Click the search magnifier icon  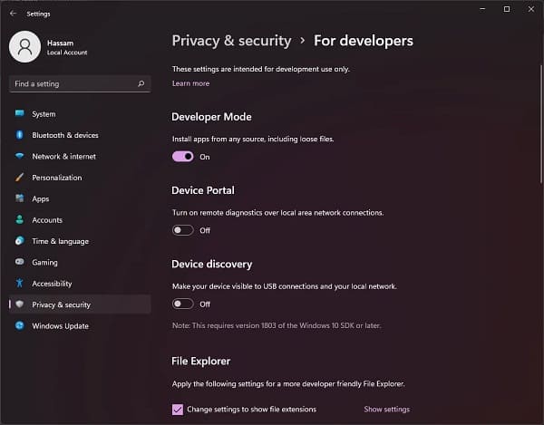coord(141,83)
